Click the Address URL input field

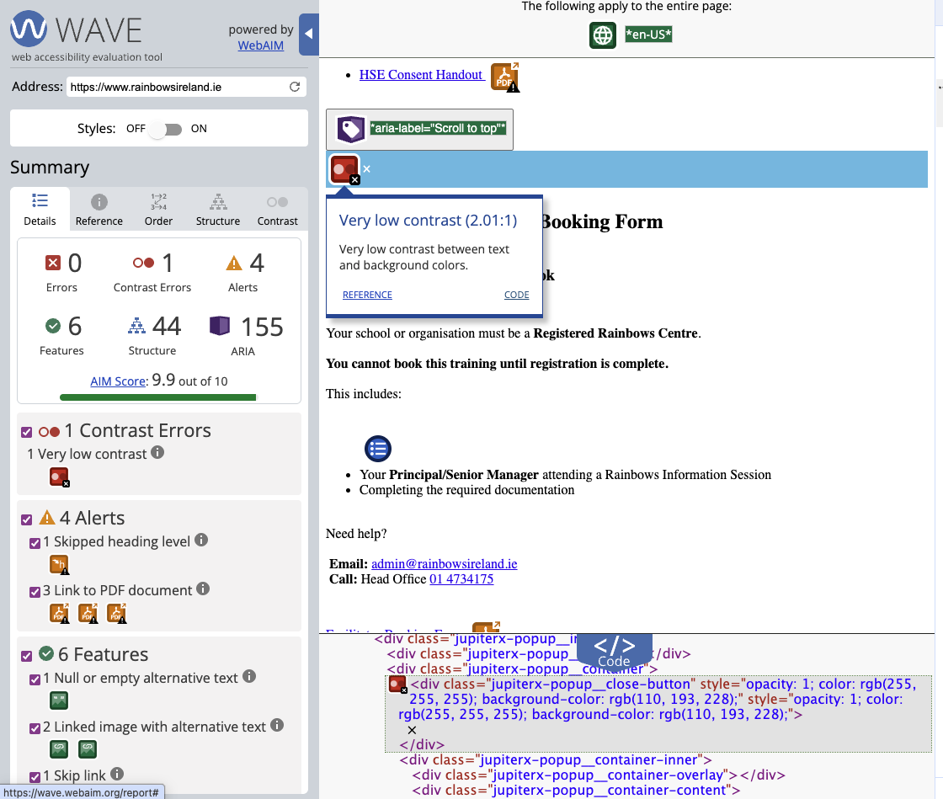point(177,87)
